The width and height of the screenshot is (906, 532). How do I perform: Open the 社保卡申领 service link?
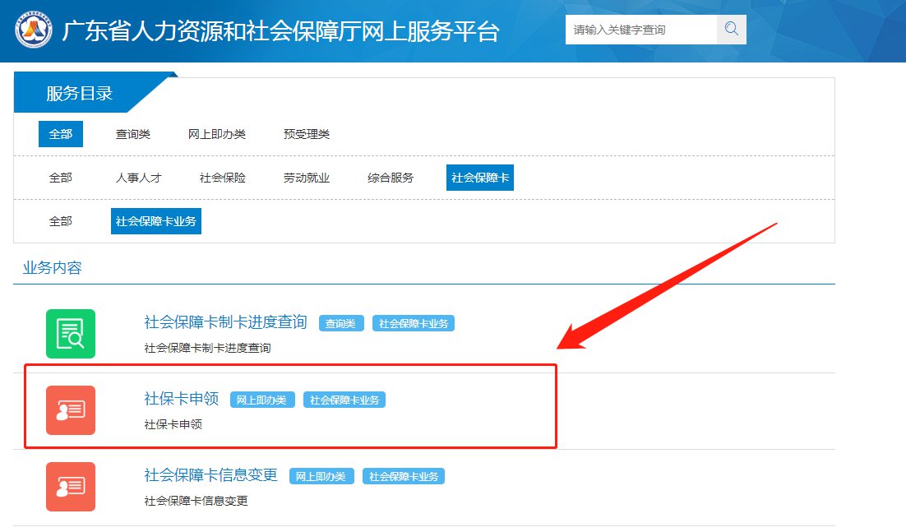[x=182, y=399]
